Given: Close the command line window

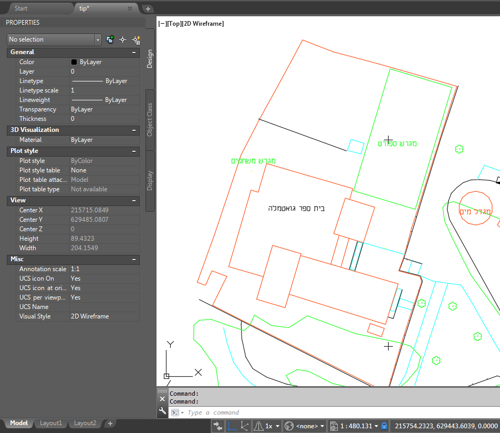Looking at the screenshot, I should pyautogui.click(x=162, y=399).
